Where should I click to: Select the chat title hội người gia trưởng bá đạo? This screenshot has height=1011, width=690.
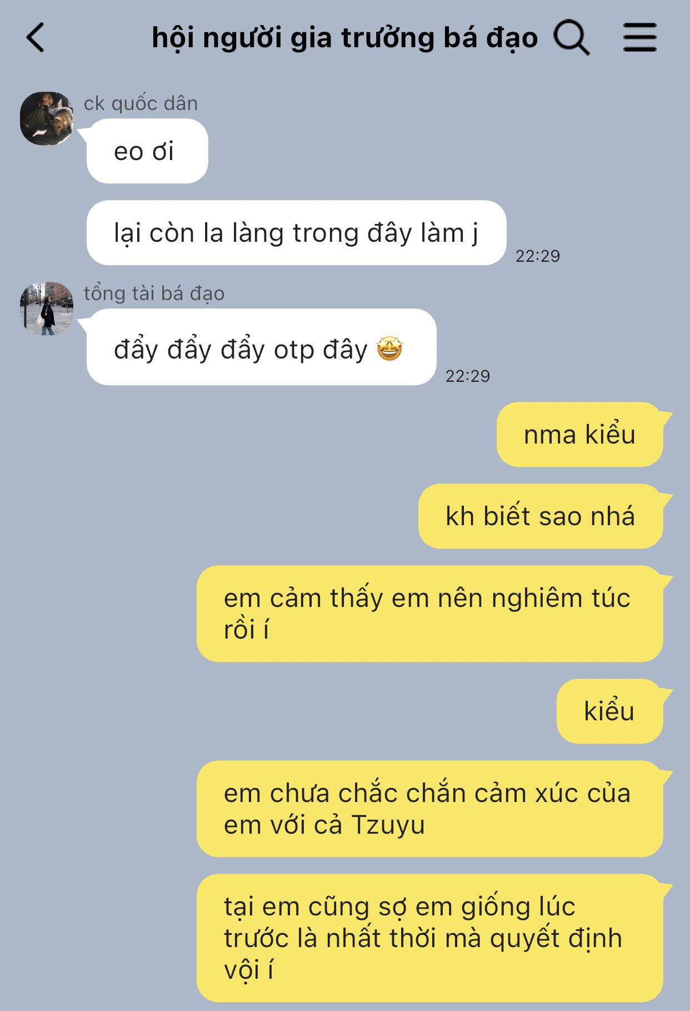click(345, 38)
